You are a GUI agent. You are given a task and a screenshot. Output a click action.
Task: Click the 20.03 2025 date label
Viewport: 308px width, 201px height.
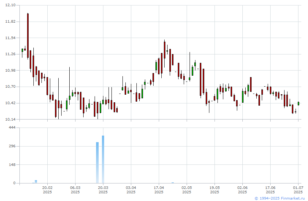[103, 190]
